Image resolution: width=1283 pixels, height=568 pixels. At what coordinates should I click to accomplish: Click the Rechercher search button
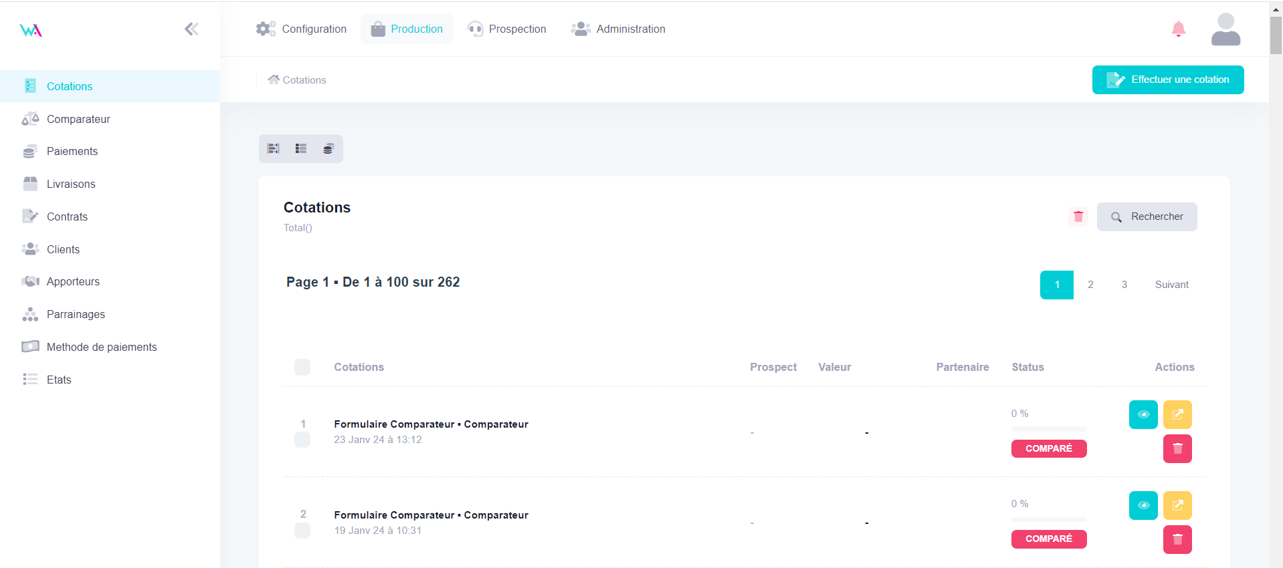click(x=1147, y=217)
